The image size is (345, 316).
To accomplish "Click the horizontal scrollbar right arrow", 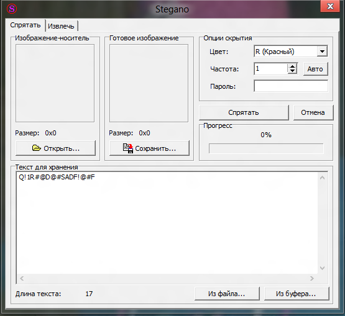I will (x=312, y=278).
